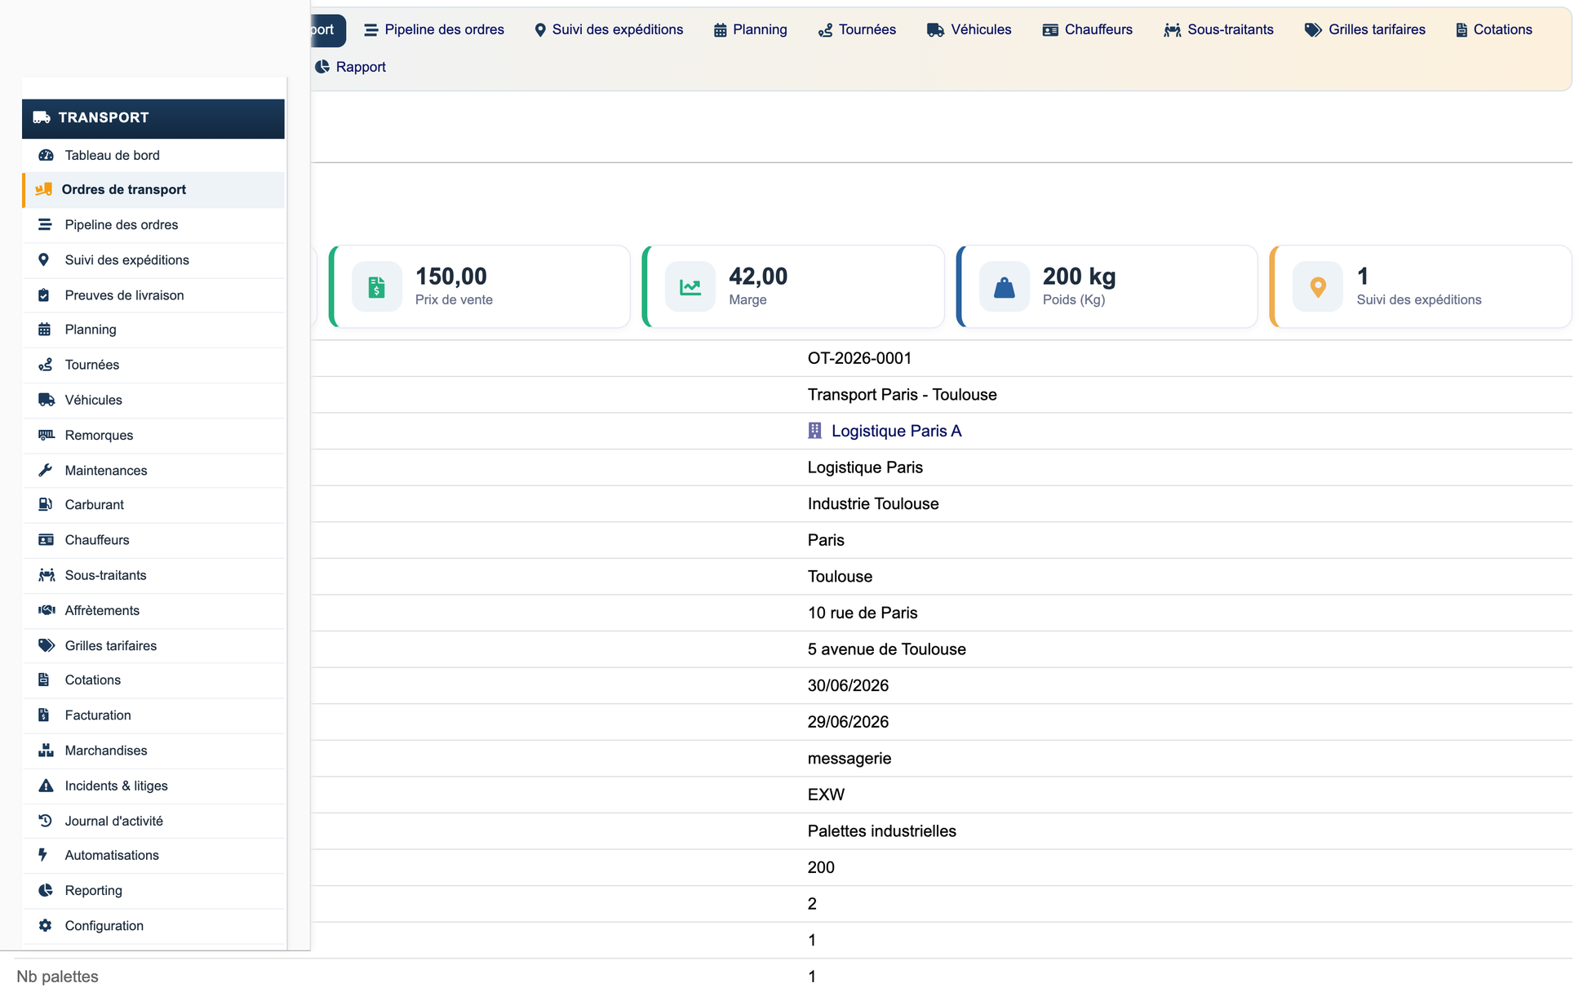The image size is (1588, 992).
Task: Click the Suivi des expéditions pin icon in sidebar
Action: (x=44, y=259)
